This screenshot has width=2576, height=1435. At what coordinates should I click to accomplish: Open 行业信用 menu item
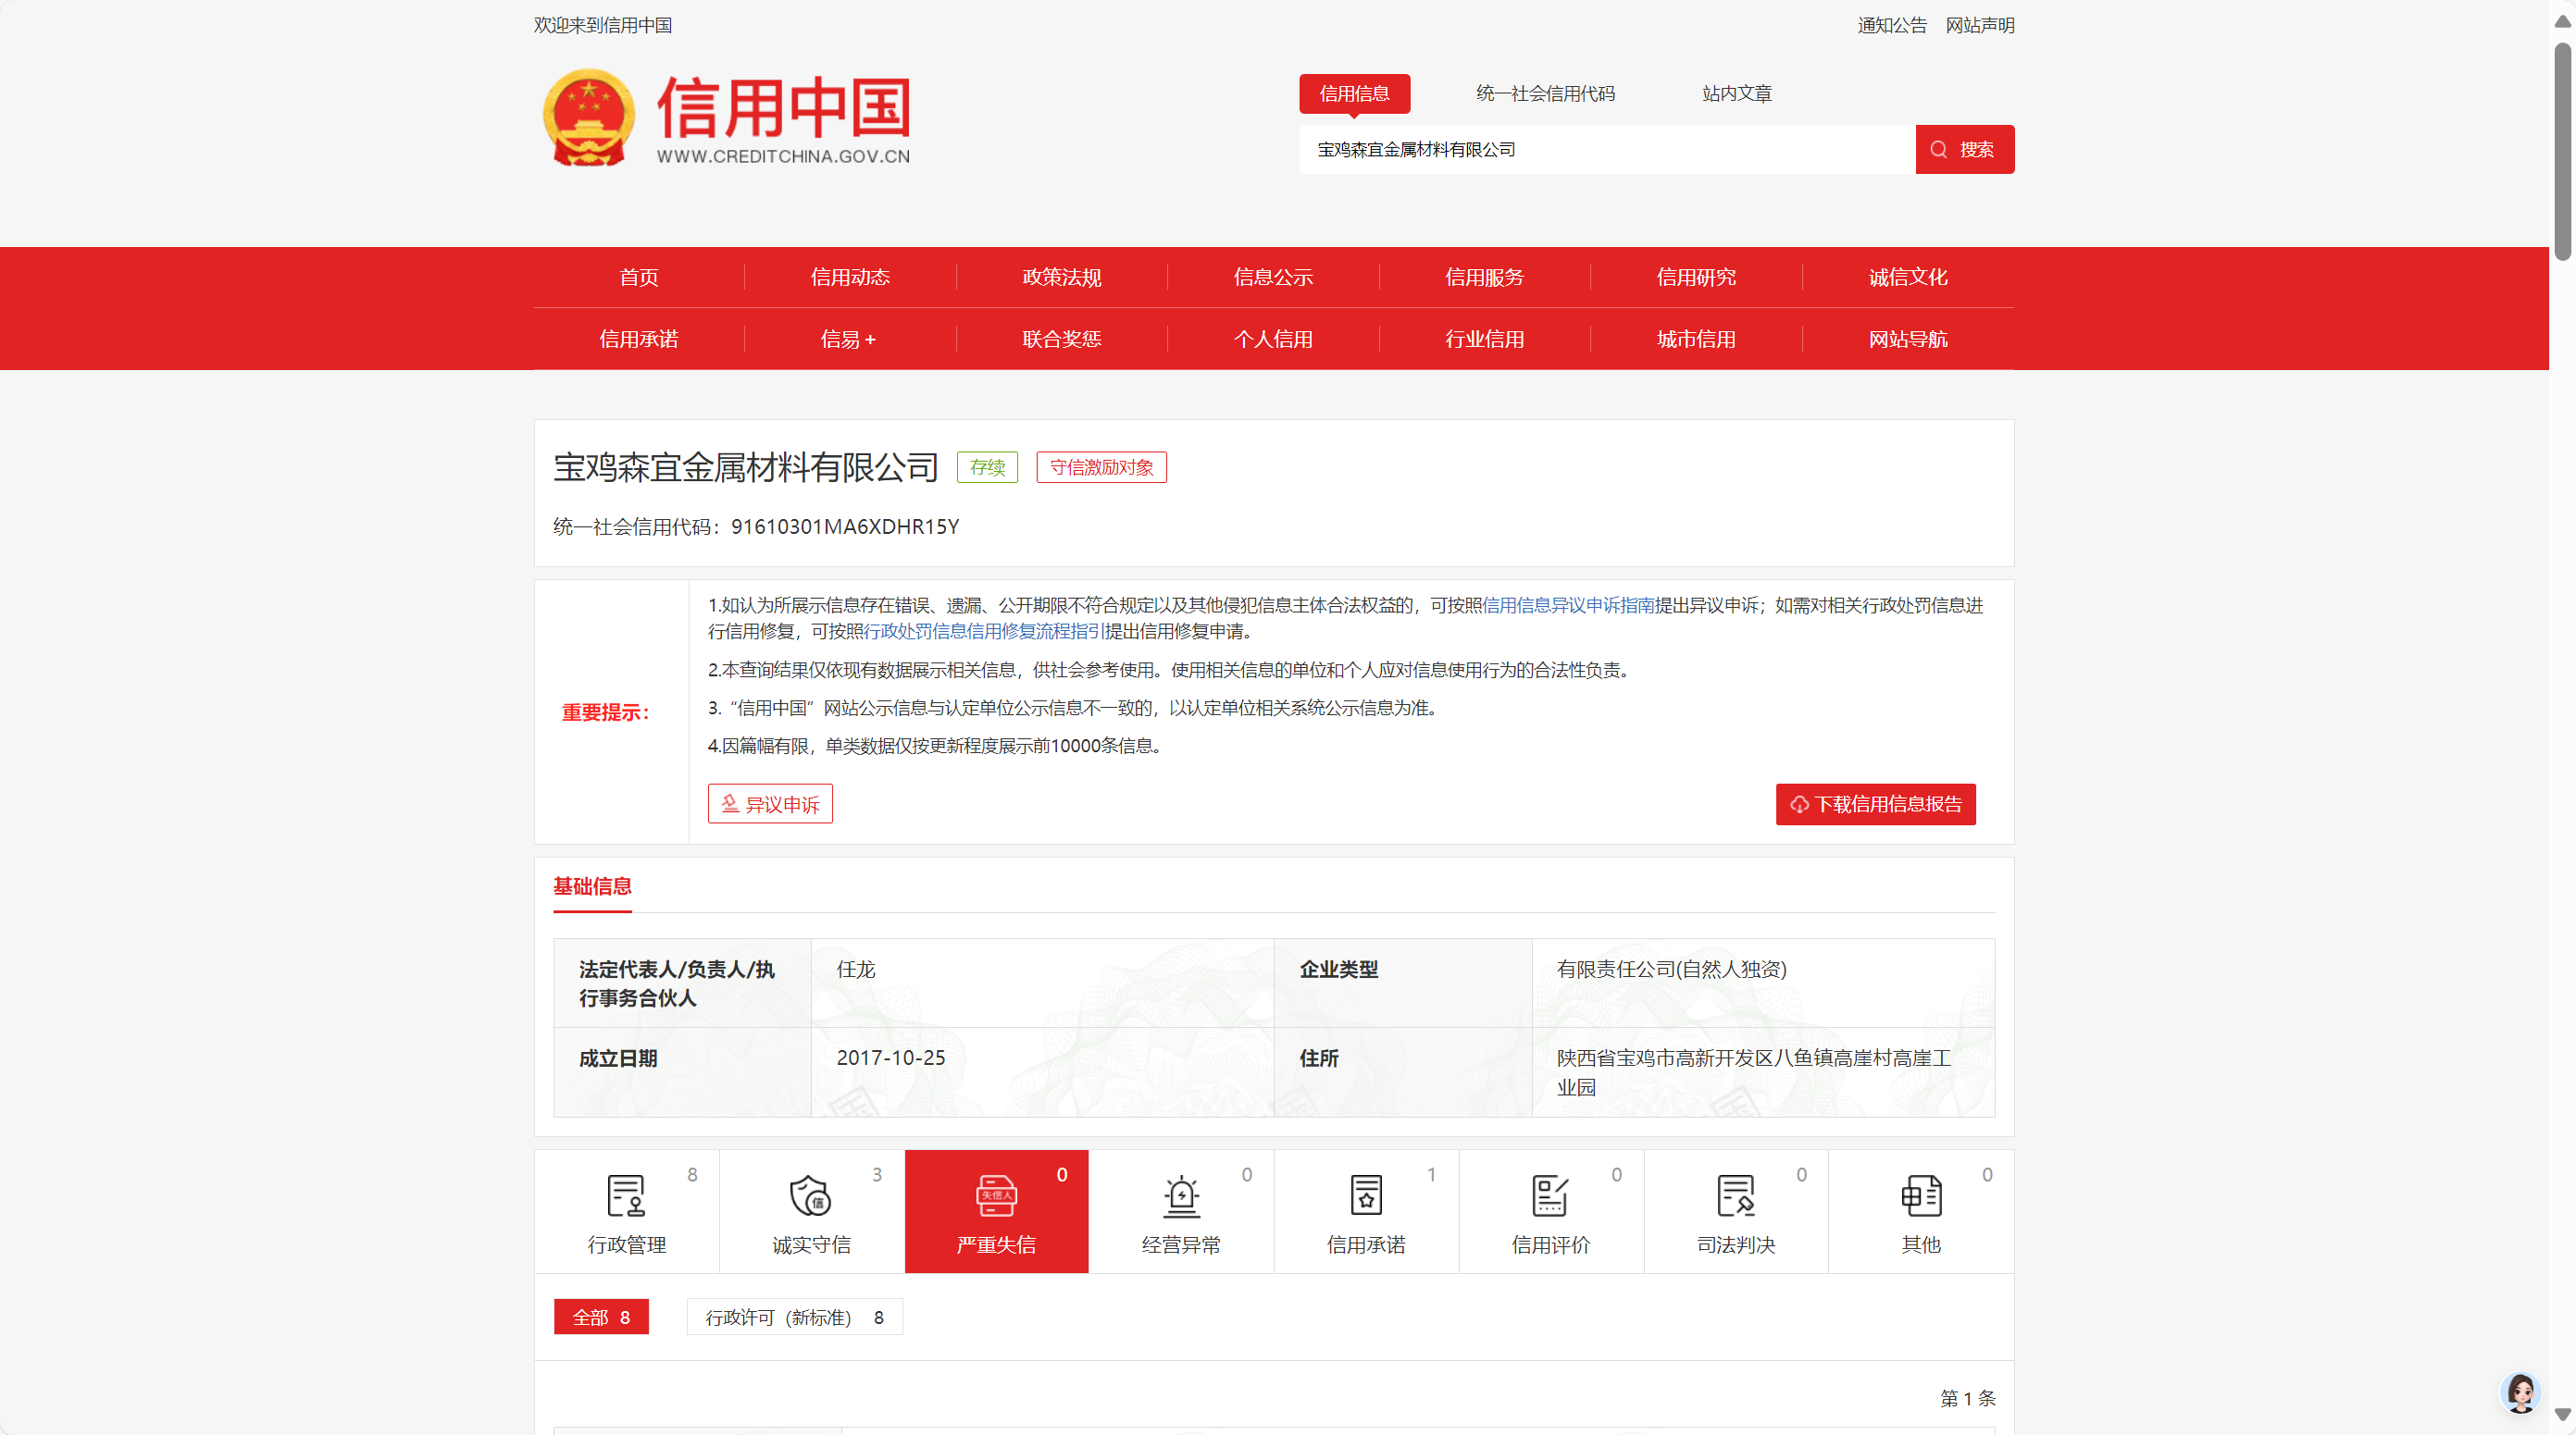coord(1485,339)
